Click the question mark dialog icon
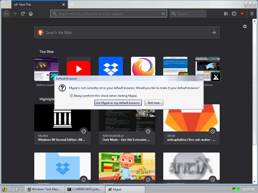The height and width of the screenshot is (193, 258). point(62,88)
